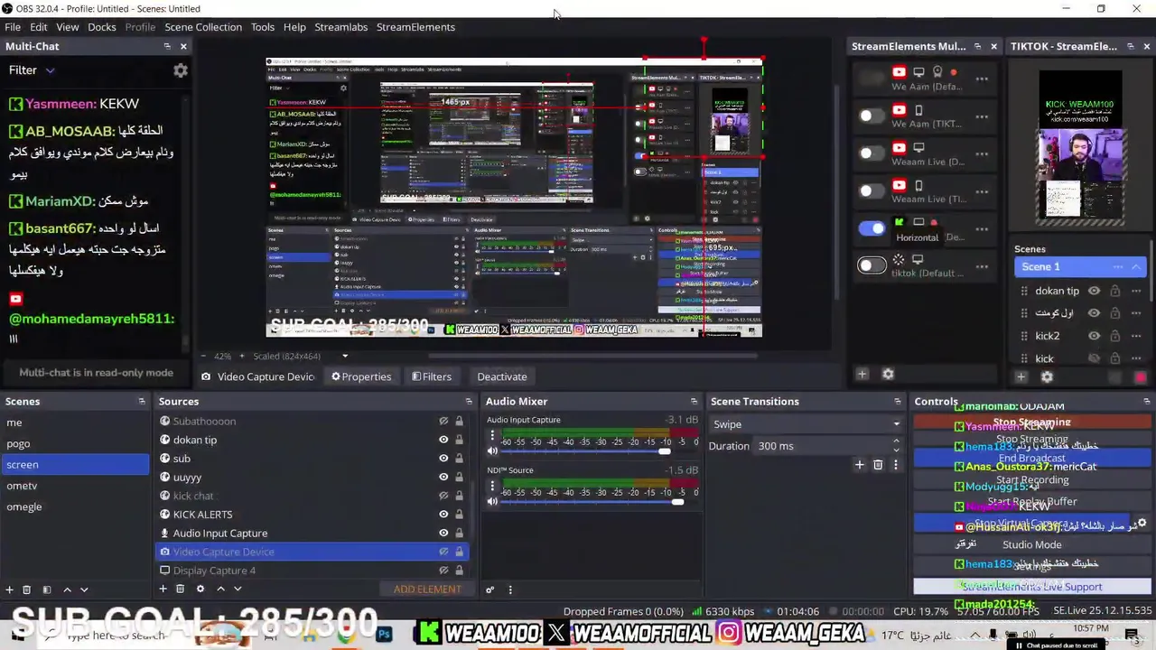Toggle Weaam Live (TI... output switch

872,190
